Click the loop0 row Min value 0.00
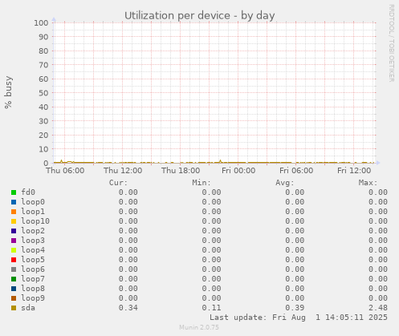 coord(211,202)
